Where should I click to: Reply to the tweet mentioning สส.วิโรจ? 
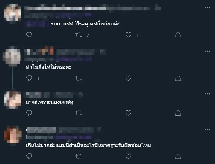[29, 35]
